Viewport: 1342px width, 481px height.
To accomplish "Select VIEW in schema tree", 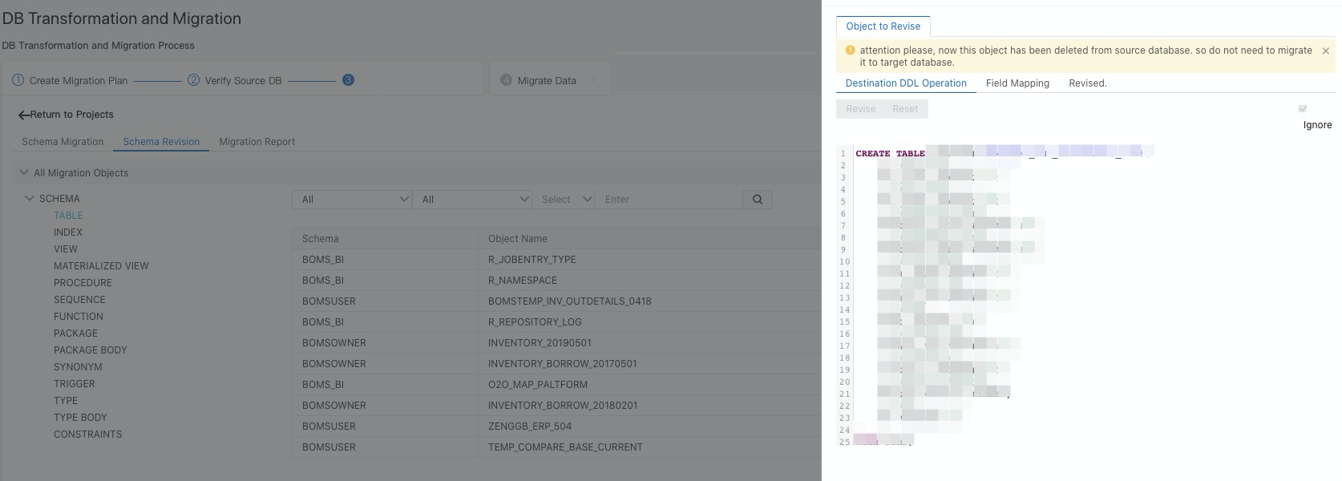I will 66,249.
